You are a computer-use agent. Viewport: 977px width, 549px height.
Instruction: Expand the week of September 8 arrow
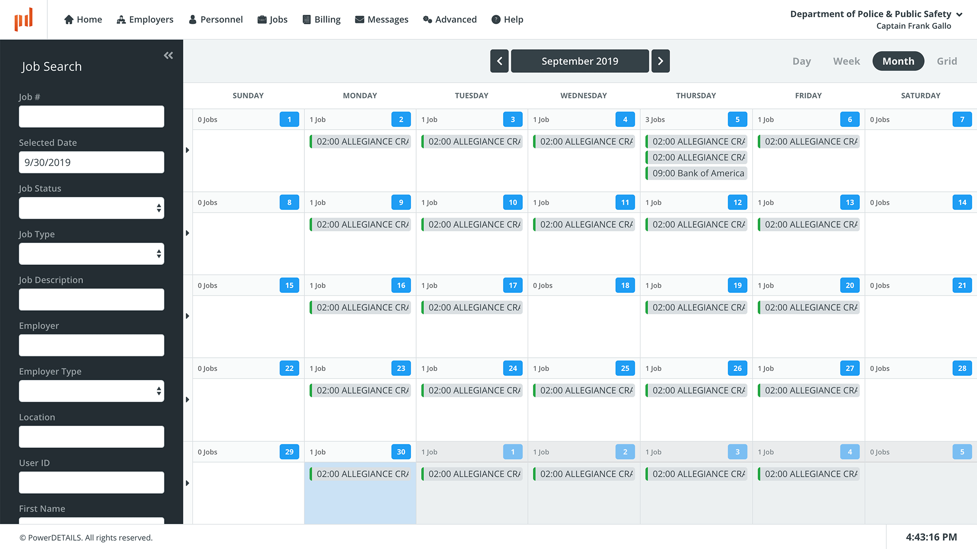188,233
